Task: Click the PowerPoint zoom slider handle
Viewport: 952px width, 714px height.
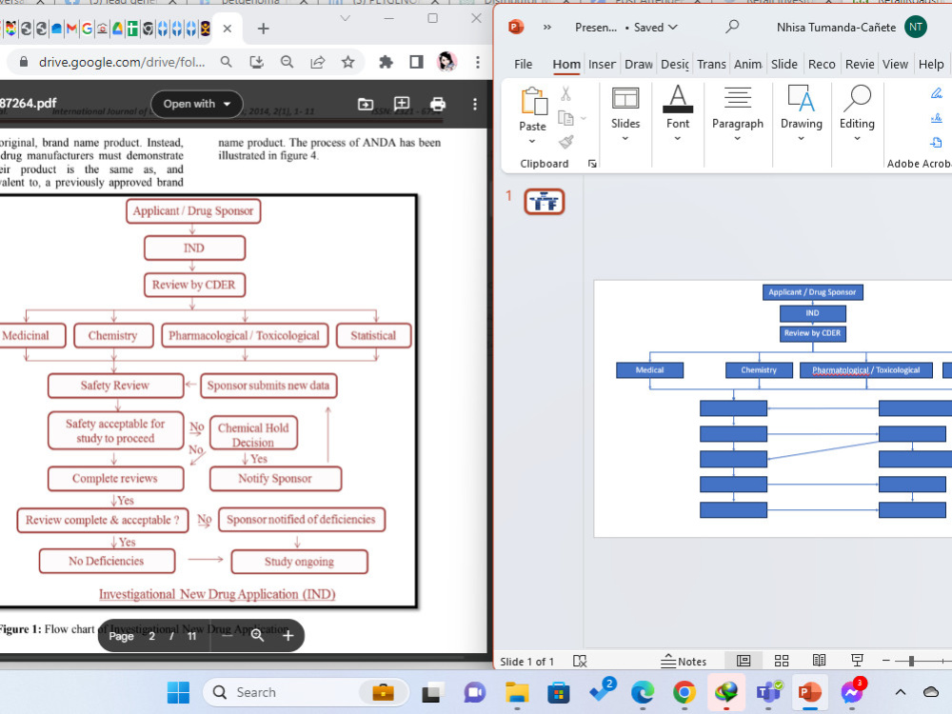Action: (x=911, y=661)
